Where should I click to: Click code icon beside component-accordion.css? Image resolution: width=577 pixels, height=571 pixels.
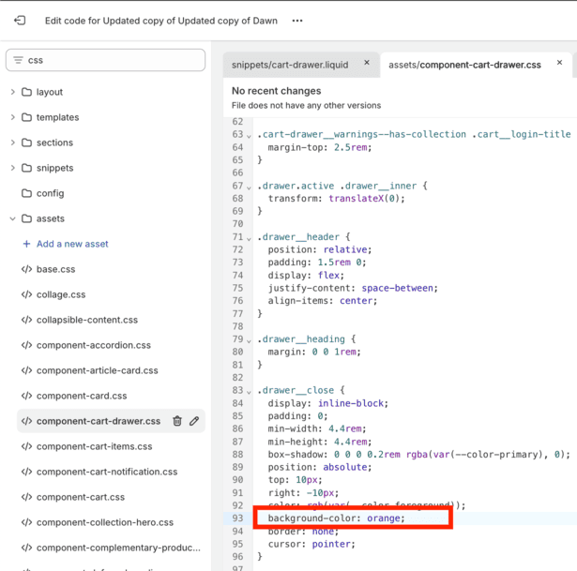click(26, 345)
